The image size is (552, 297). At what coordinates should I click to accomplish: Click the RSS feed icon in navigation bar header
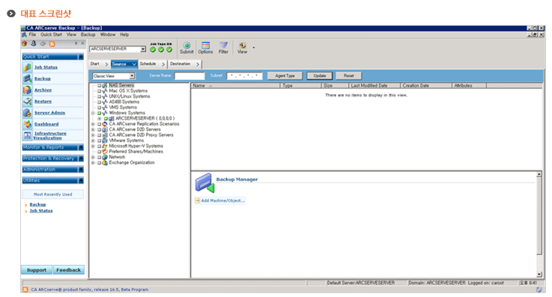point(52,44)
